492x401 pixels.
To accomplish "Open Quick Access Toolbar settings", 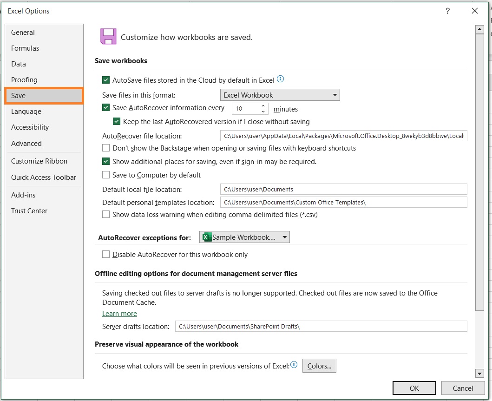I will [44, 177].
